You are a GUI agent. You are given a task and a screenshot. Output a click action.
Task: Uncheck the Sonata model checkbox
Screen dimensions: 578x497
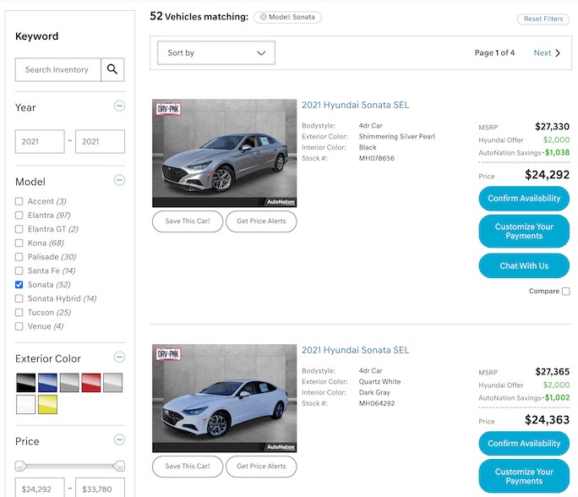19,285
